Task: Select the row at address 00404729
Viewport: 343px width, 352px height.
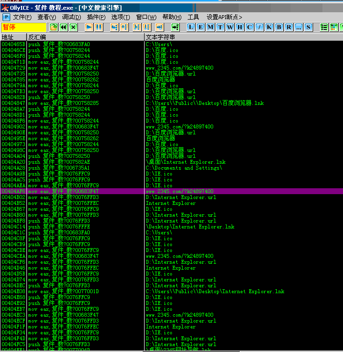Action: click(171, 68)
